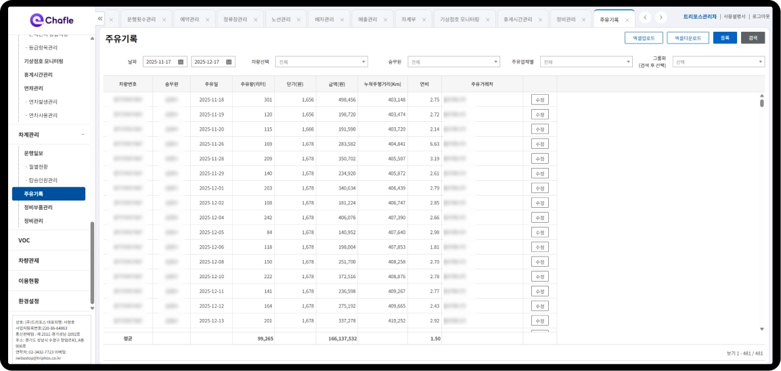Close the 주유기록 tab with its X
This screenshot has height=371, width=781.
pos(627,20)
